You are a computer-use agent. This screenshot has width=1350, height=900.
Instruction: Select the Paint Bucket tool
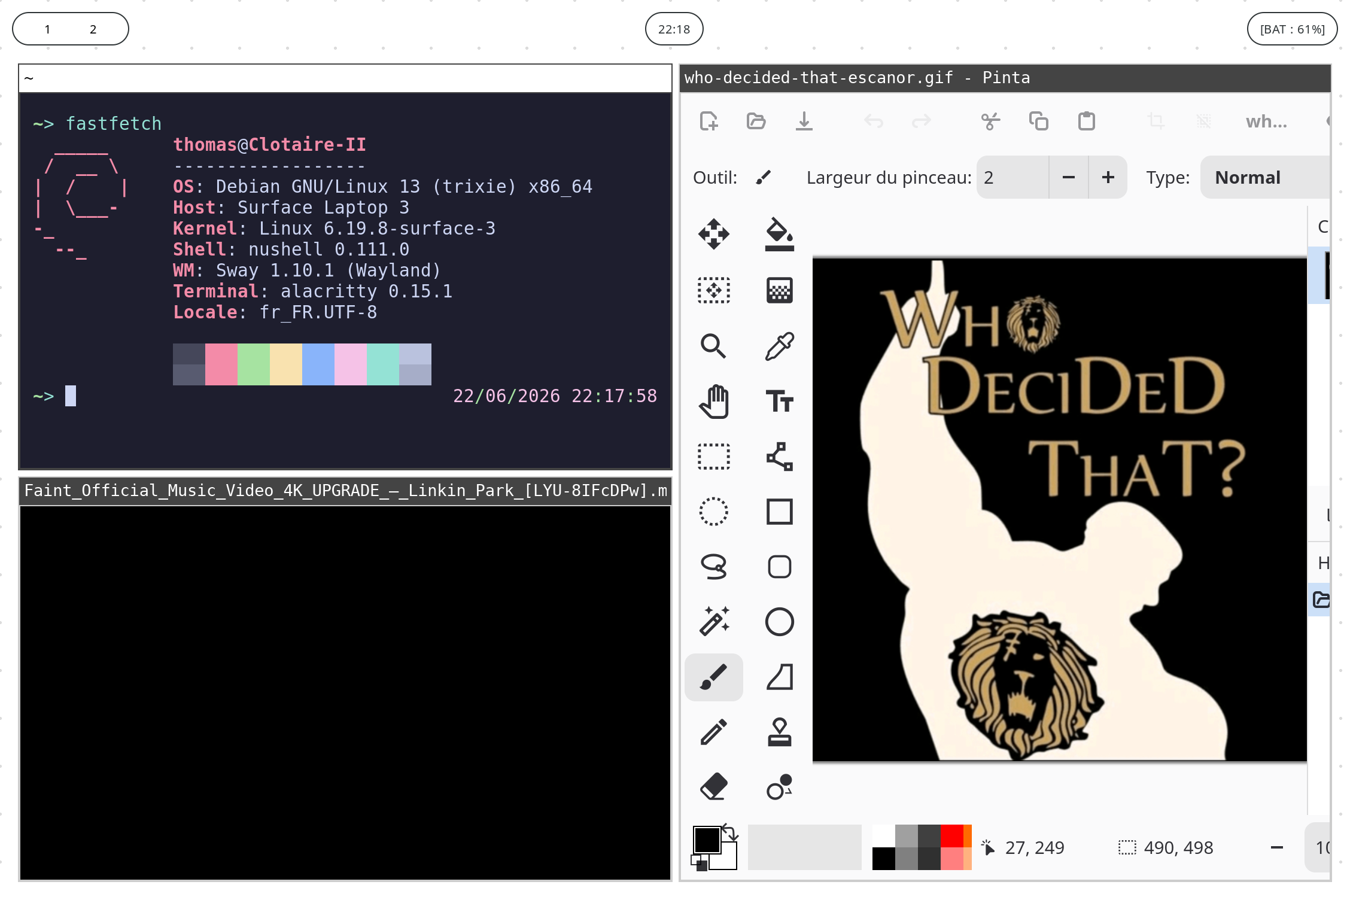780,234
